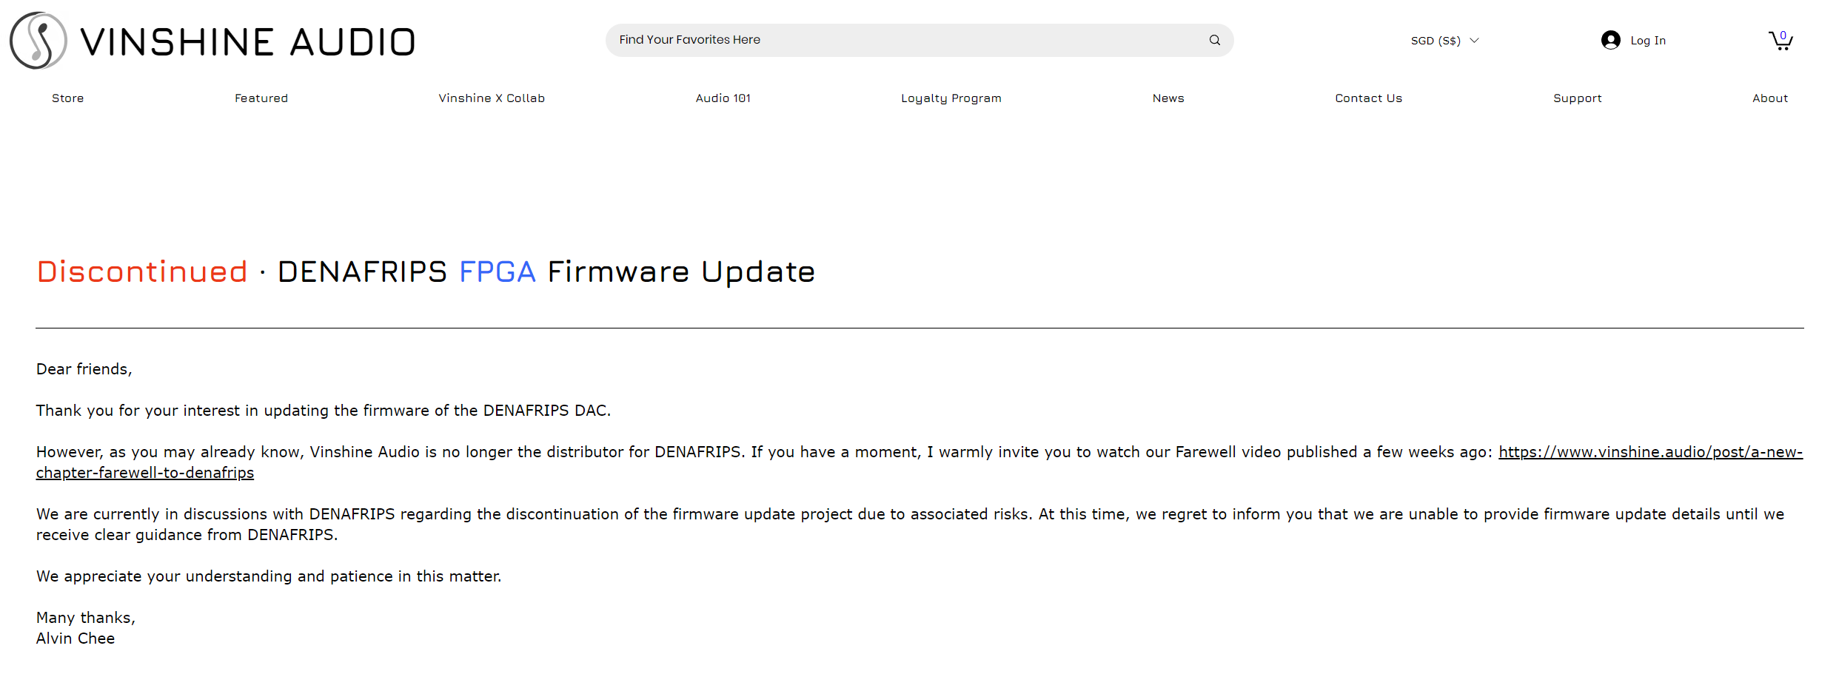Expand the SGD (S$) currency selector

click(x=1435, y=41)
